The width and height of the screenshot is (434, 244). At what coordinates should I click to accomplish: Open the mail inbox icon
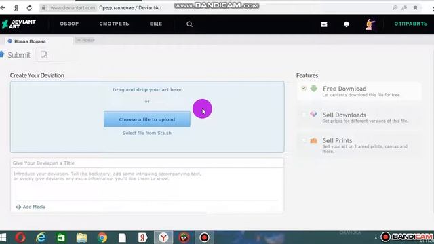click(x=324, y=24)
